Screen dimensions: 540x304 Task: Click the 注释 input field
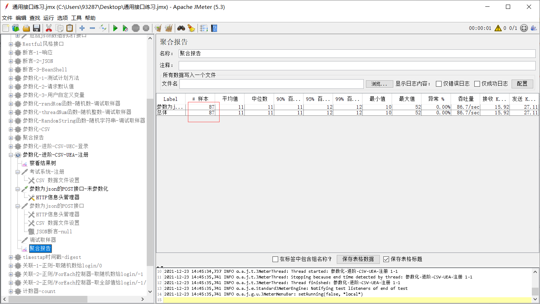pyautogui.click(x=357, y=65)
